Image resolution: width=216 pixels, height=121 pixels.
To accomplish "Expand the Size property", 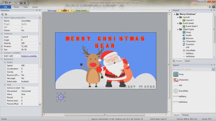I will tap(2, 49).
